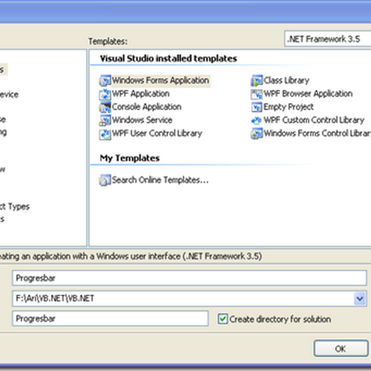This screenshot has width=371, height=371.
Task: Select the Windows Forms Control Library icon
Action: point(257,134)
